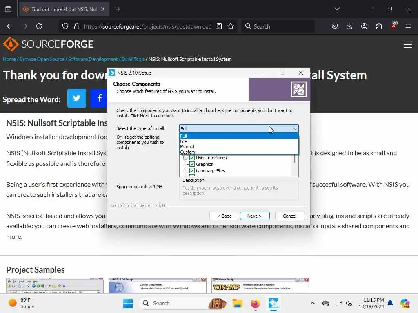Click the Firefox back arrow

click(x=10, y=26)
